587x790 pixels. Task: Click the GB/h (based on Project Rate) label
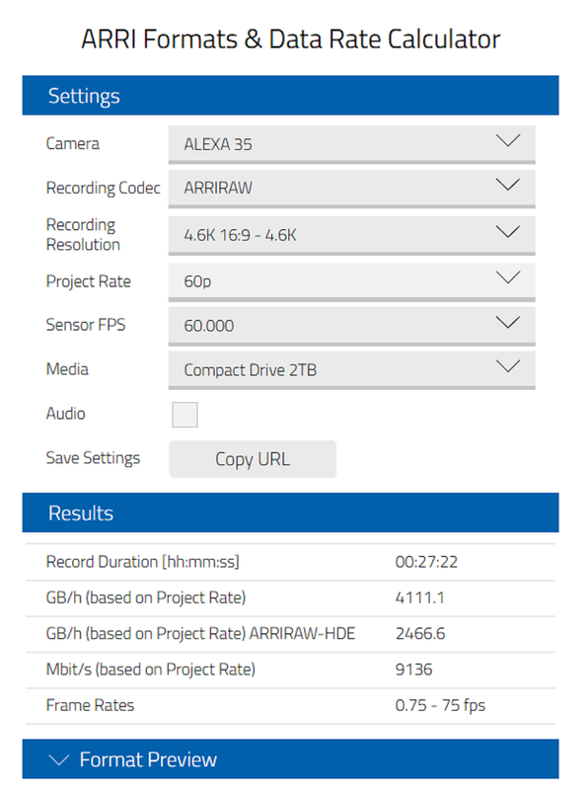click(146, 597)
